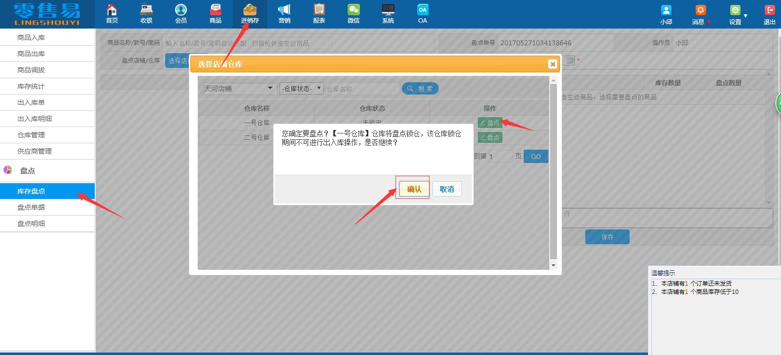Click the calendar icon in the background form
Image resolution: width=781 pixels, height=355 pixels.
(570, 61)
